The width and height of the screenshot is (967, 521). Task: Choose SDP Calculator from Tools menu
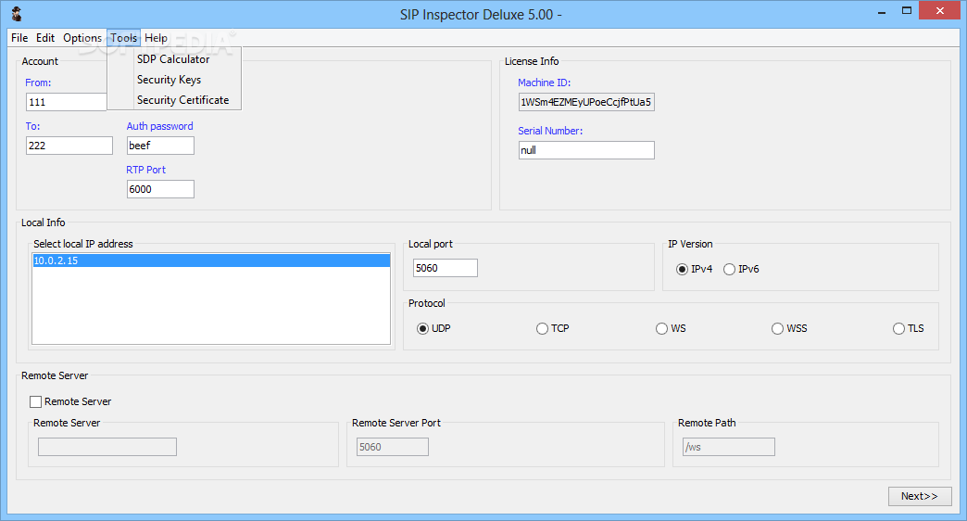[x=173, y=59]
